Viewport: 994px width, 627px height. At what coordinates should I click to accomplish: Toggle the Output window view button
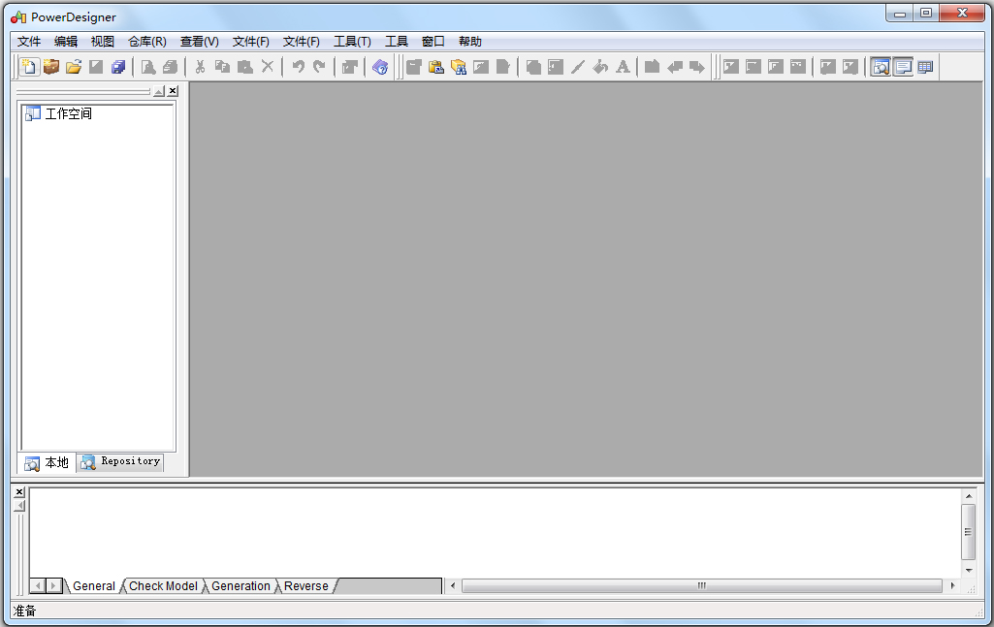coord(903,67)
